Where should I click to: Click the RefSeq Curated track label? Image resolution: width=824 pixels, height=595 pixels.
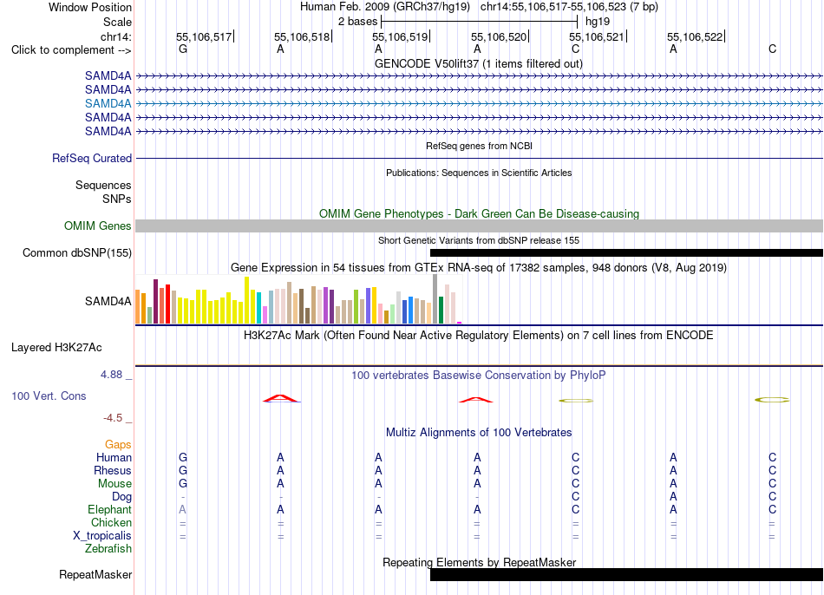click(x=92, y=158)
